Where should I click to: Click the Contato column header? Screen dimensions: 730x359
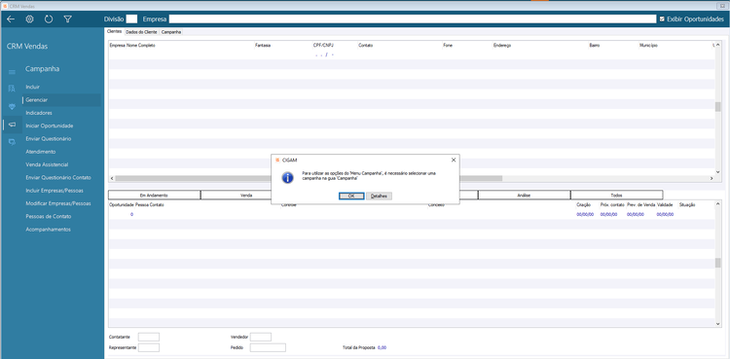pos(365,46)
